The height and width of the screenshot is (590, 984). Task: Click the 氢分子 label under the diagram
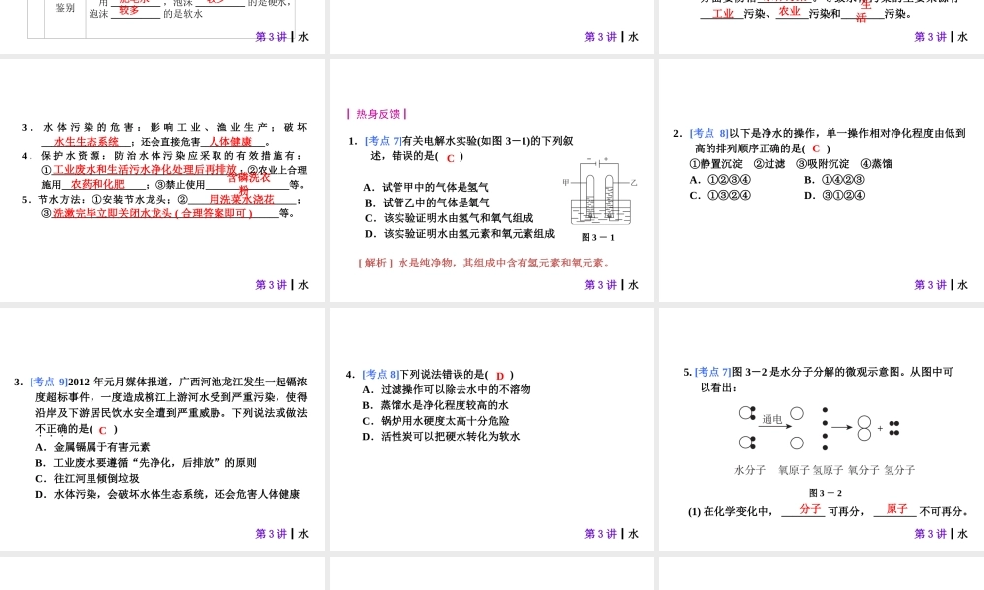click(900, 470)
